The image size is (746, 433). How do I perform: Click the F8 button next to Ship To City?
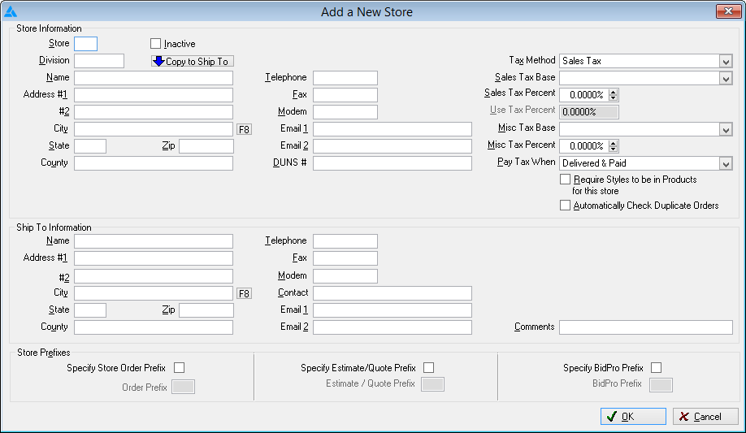point(244,293)
